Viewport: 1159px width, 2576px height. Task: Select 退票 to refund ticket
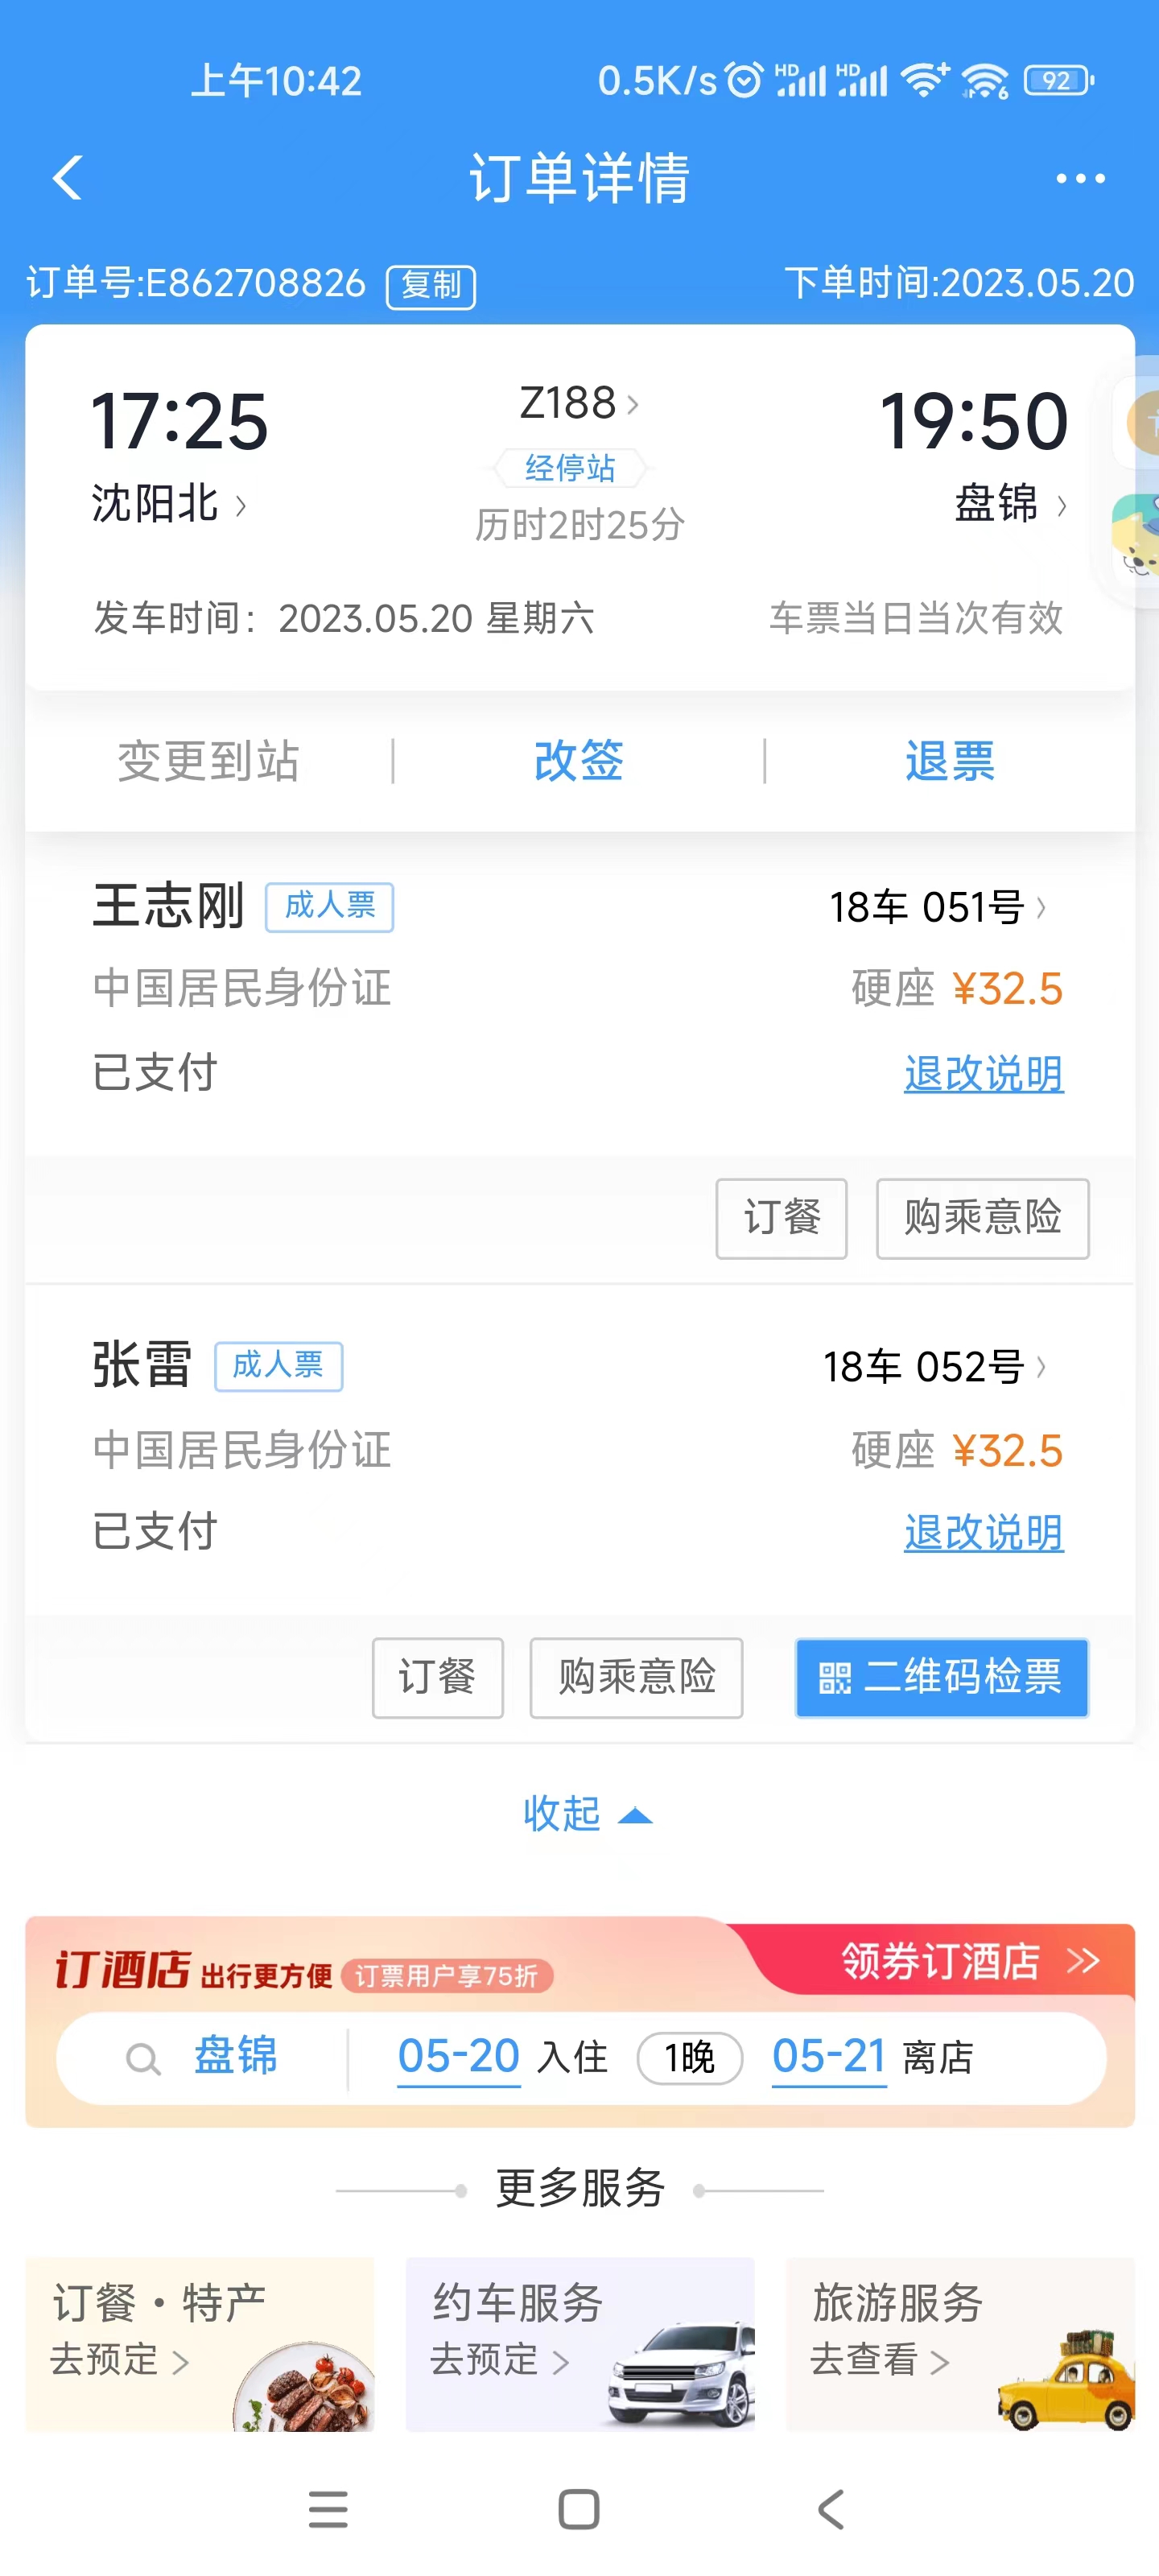click(x=949, y=761)
